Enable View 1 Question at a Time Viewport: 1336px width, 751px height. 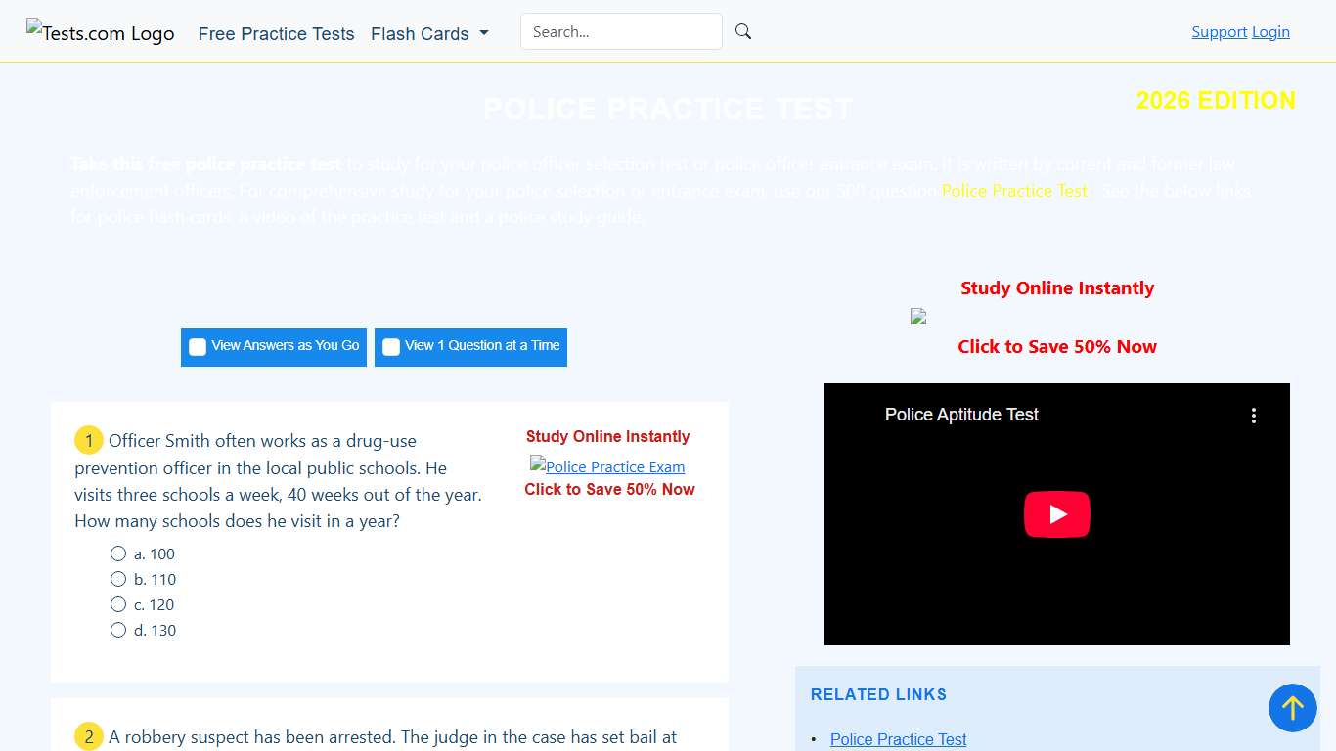point(391,347)
